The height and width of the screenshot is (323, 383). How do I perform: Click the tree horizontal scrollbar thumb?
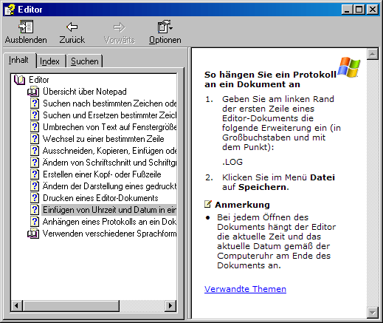tap(71, 306)
